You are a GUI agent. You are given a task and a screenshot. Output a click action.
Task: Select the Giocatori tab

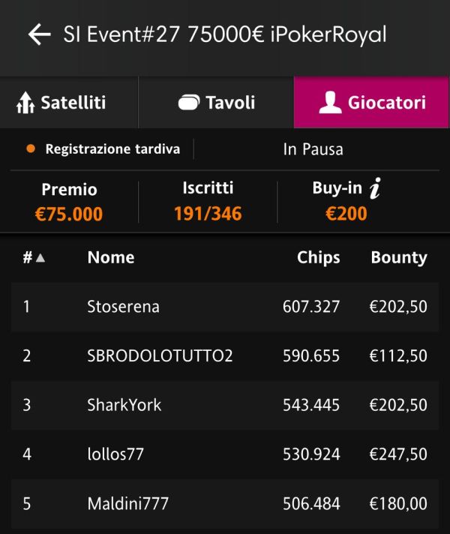pos(372,103)
